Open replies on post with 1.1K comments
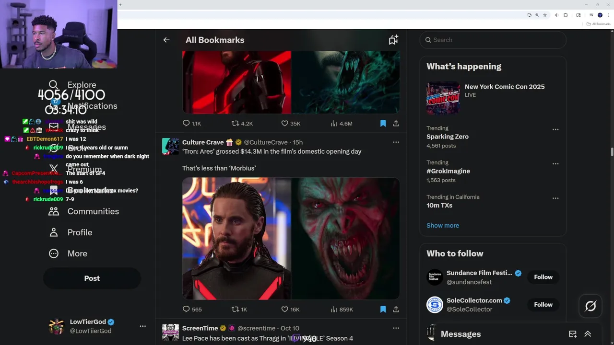This screenshot has height=345, width=614. coord(192,124)
